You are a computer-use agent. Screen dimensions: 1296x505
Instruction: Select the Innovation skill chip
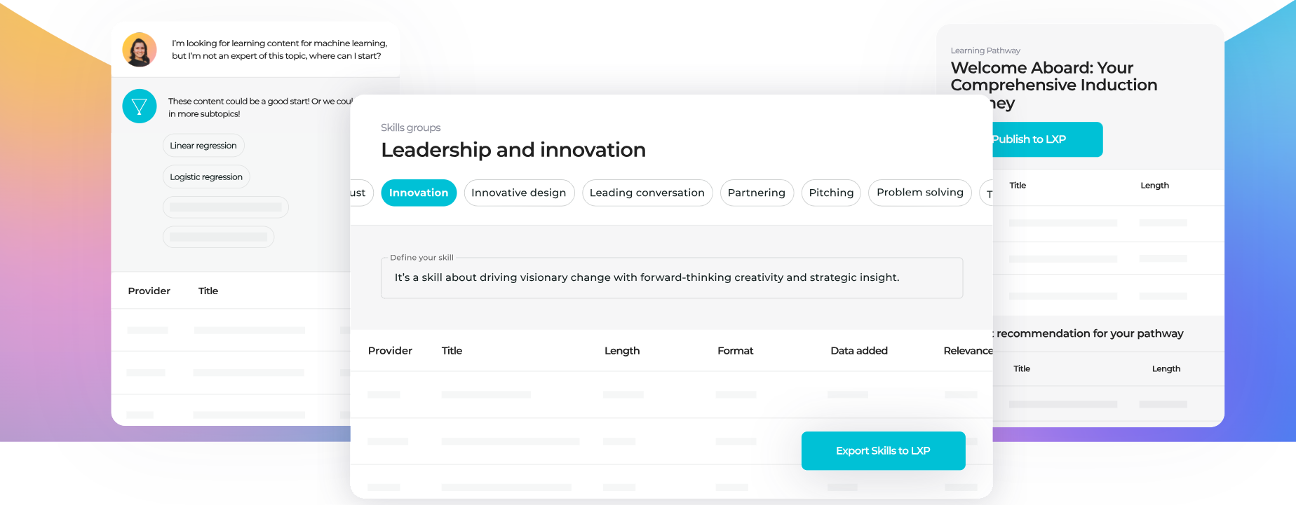(x=419, y=193)
